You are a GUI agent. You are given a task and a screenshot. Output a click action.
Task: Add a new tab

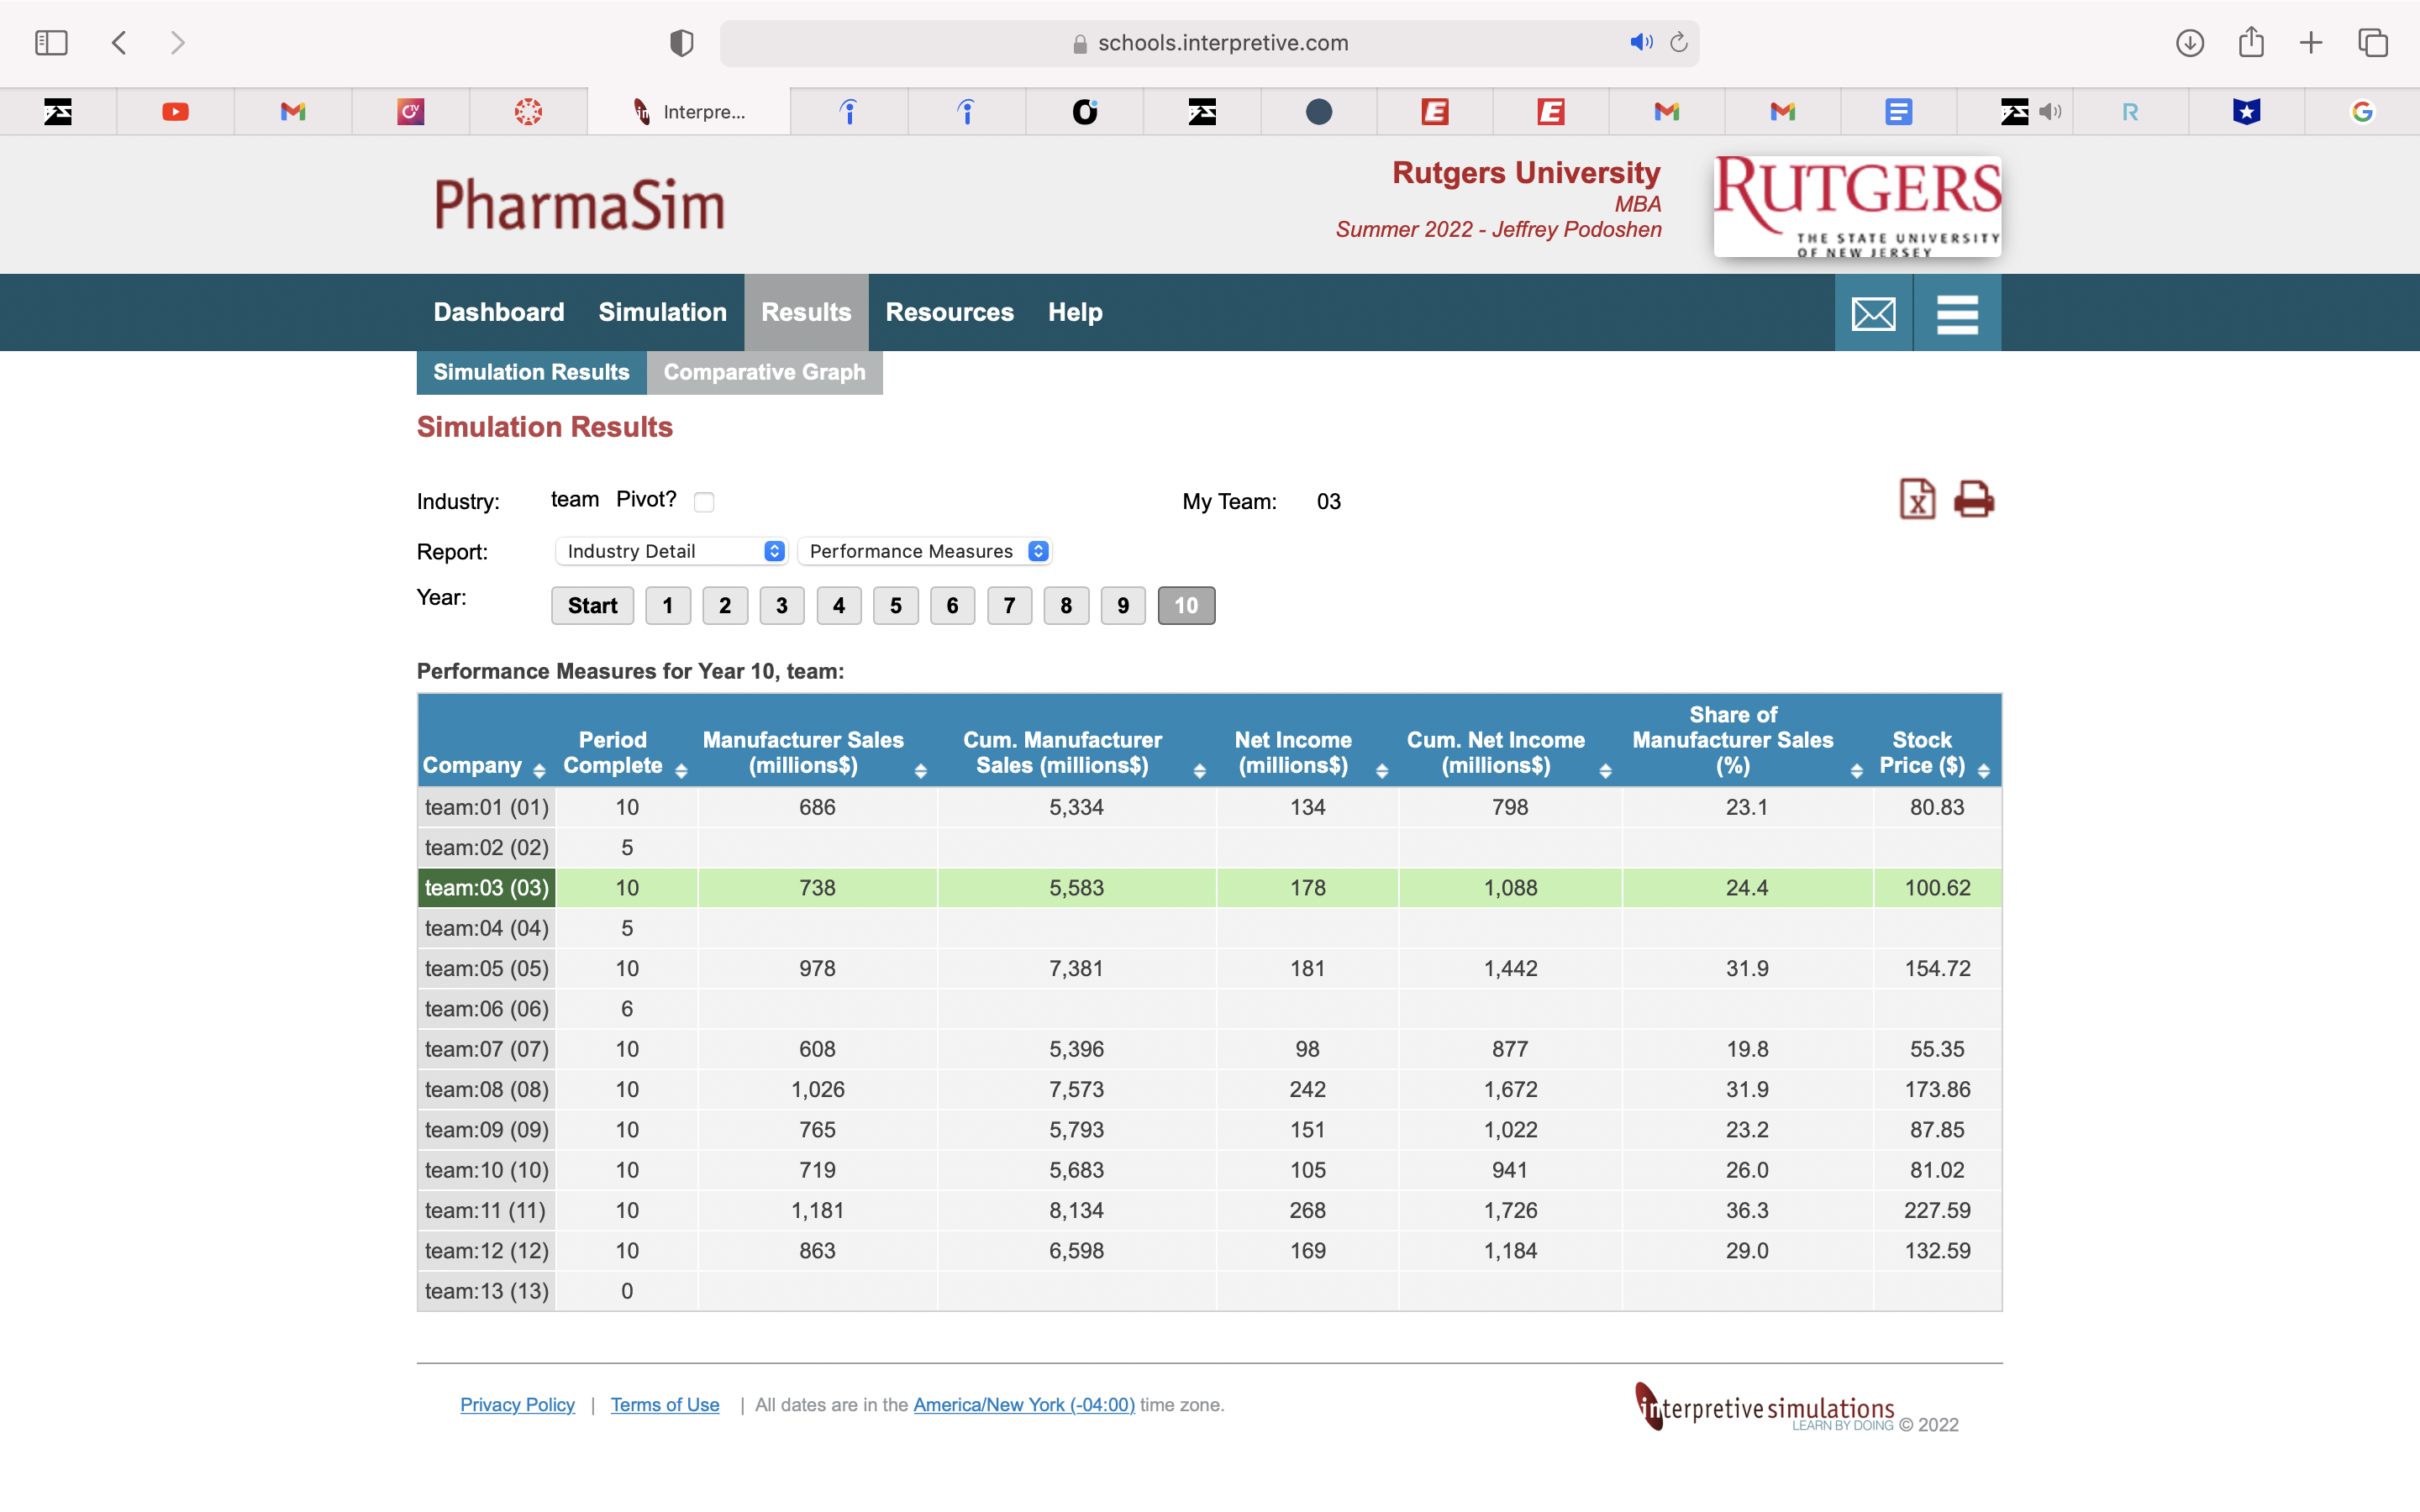pos(2311,43)
